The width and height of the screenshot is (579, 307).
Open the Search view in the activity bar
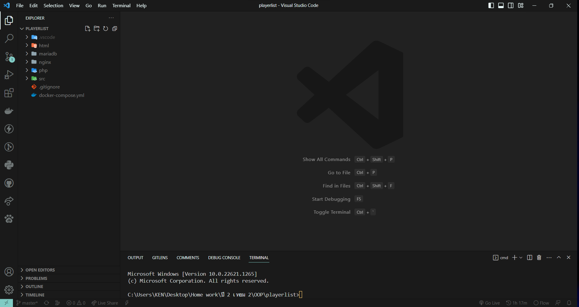point(9,39)
